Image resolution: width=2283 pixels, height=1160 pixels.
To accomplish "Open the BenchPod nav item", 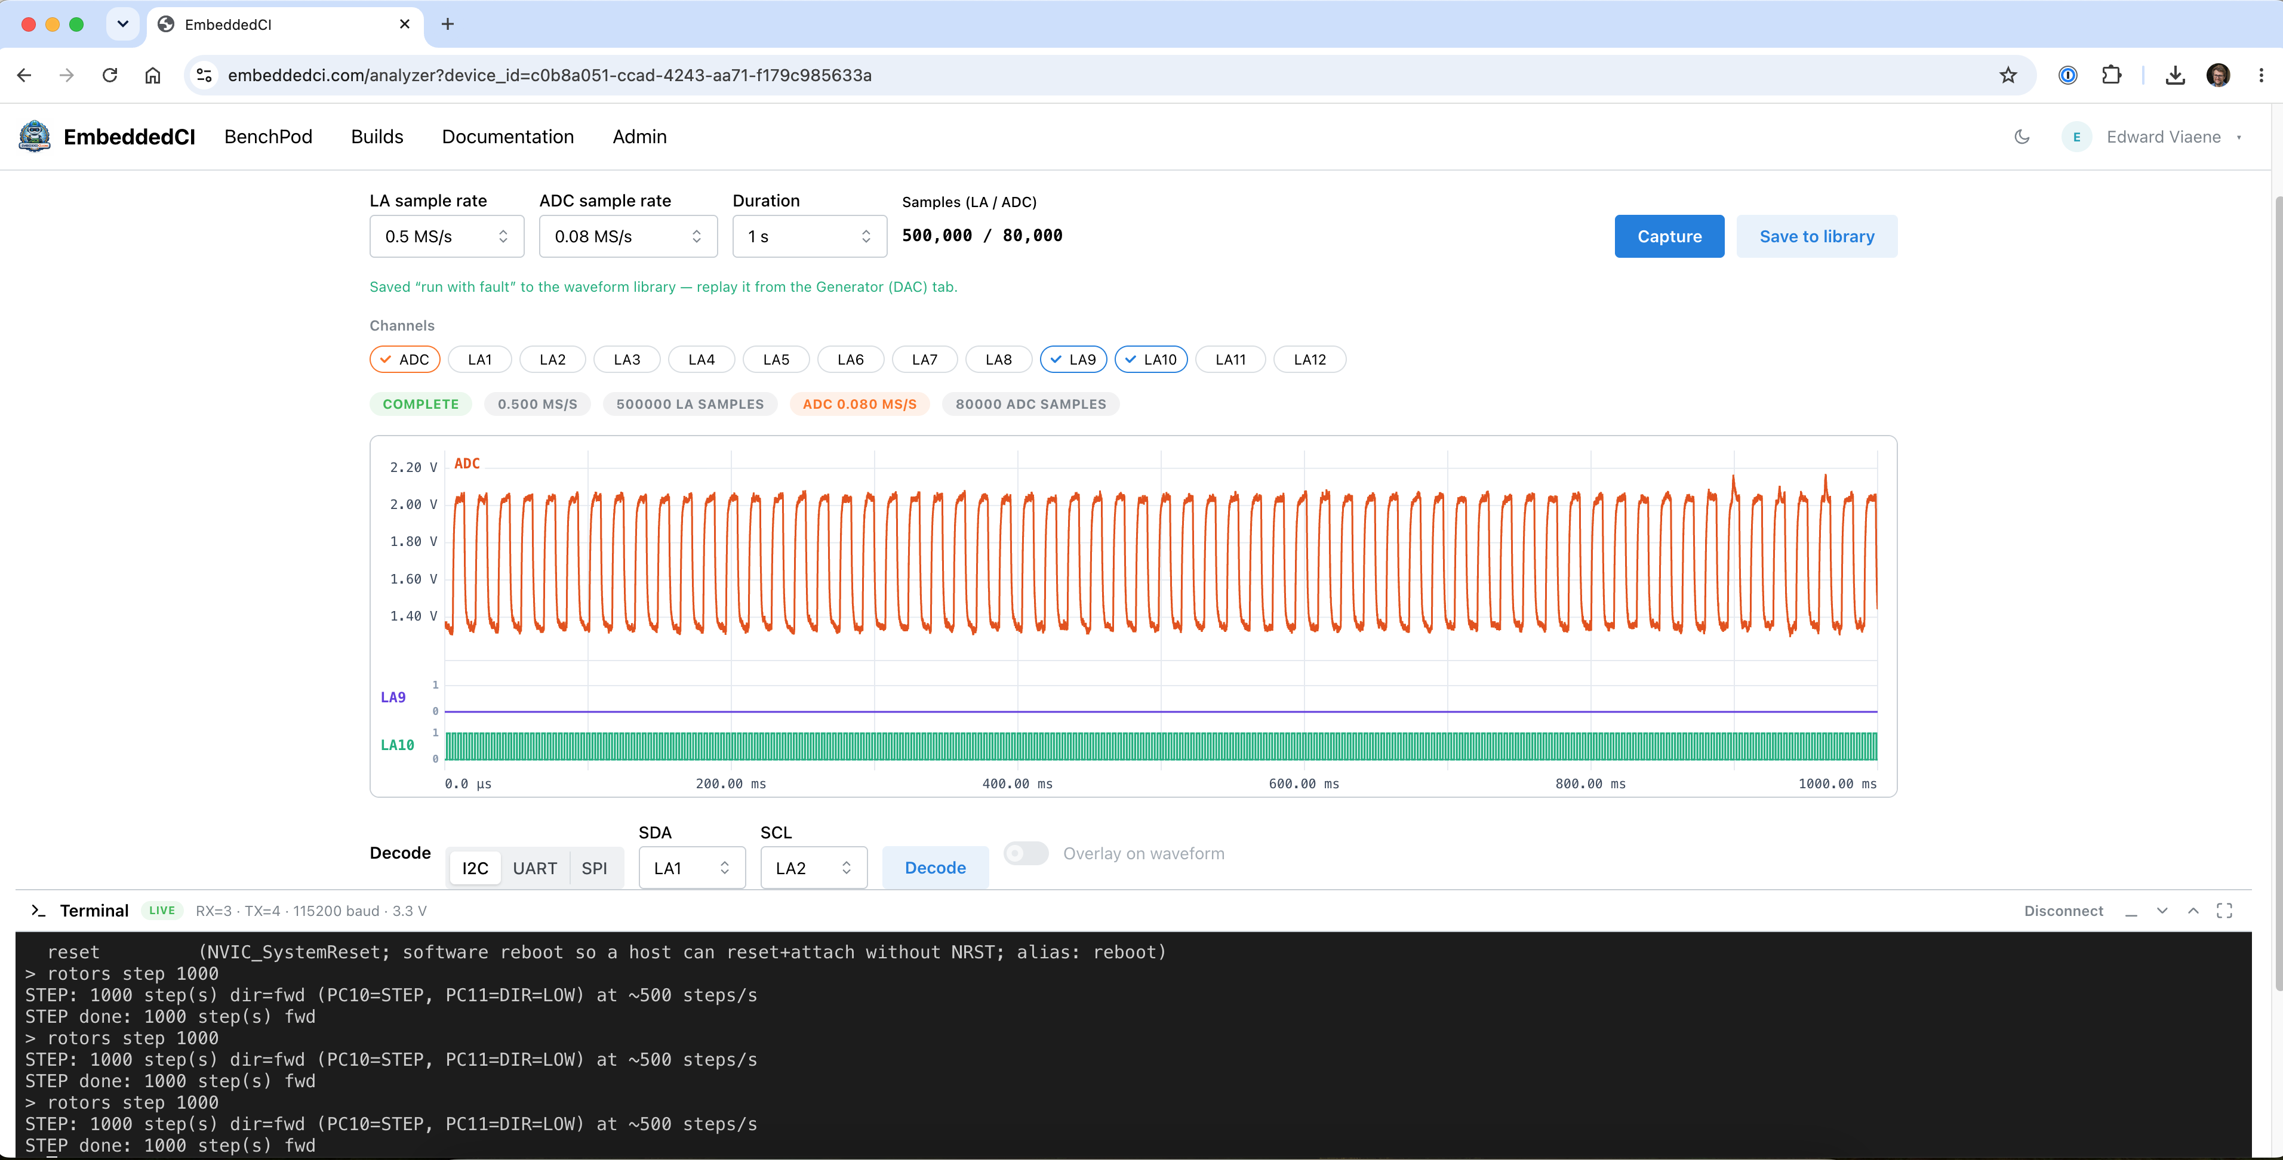I will pos(269,137).
